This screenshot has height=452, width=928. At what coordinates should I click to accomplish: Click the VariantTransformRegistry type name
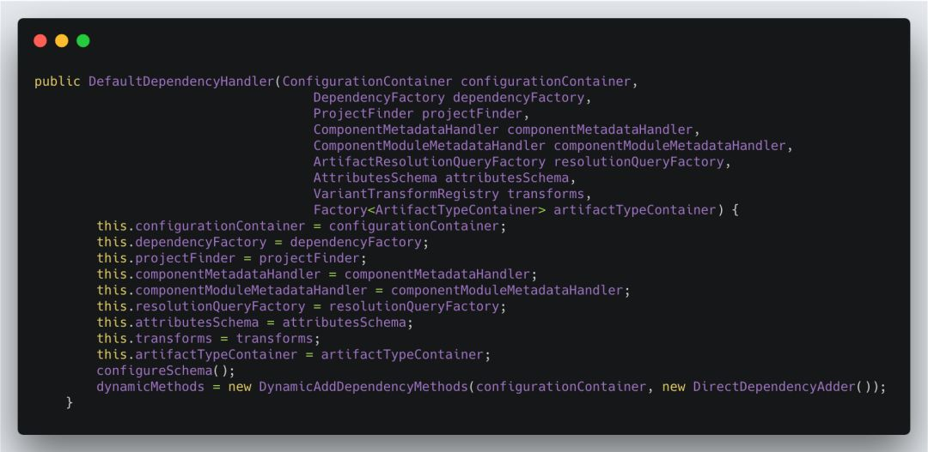coord(406,194)
